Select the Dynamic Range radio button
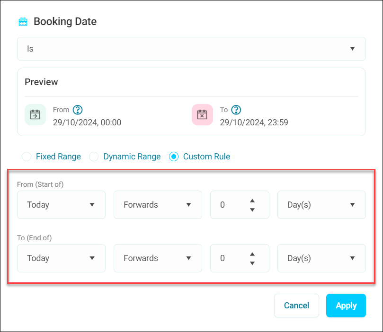Image resolution: width=383 pixels, height=332 pixels. click(94, 157)
